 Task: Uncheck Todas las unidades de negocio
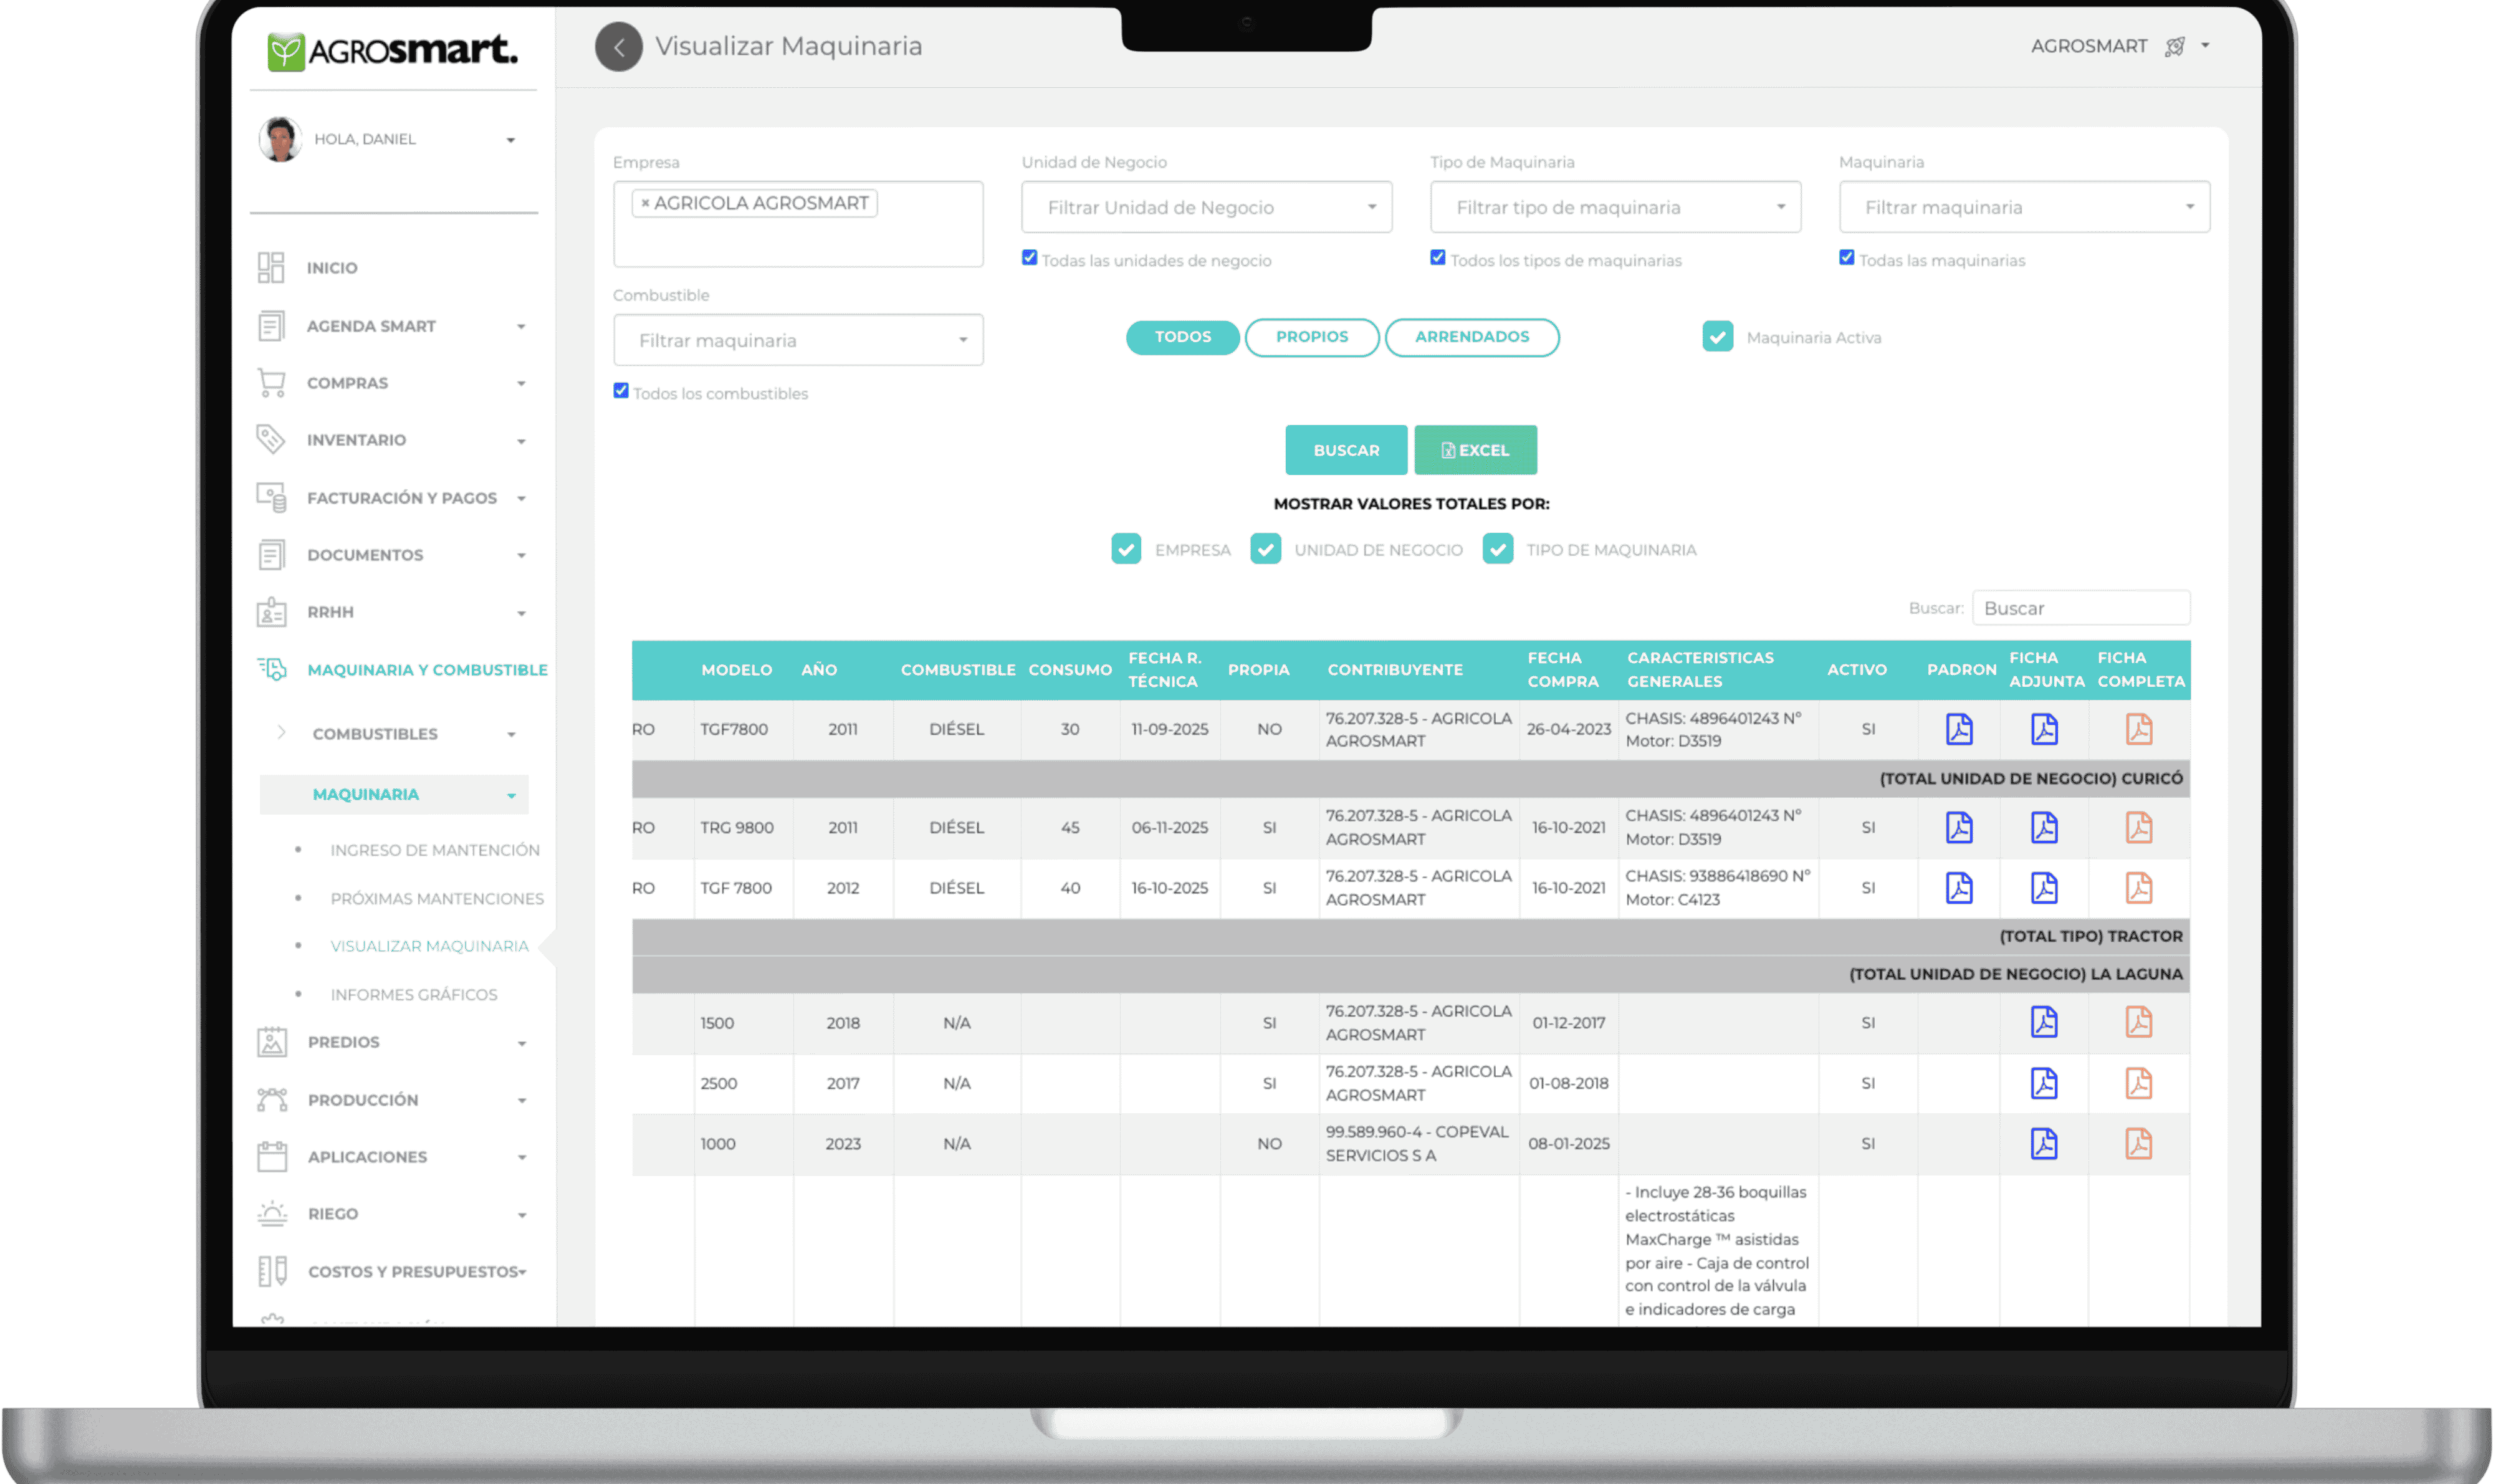tap(1029, 258)
